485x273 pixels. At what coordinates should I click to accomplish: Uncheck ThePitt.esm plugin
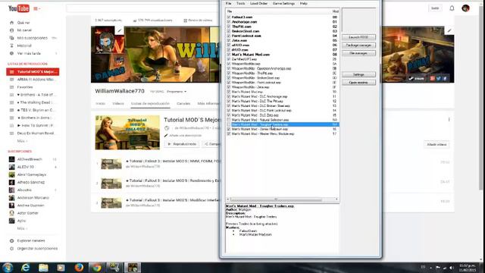point(229,27)
